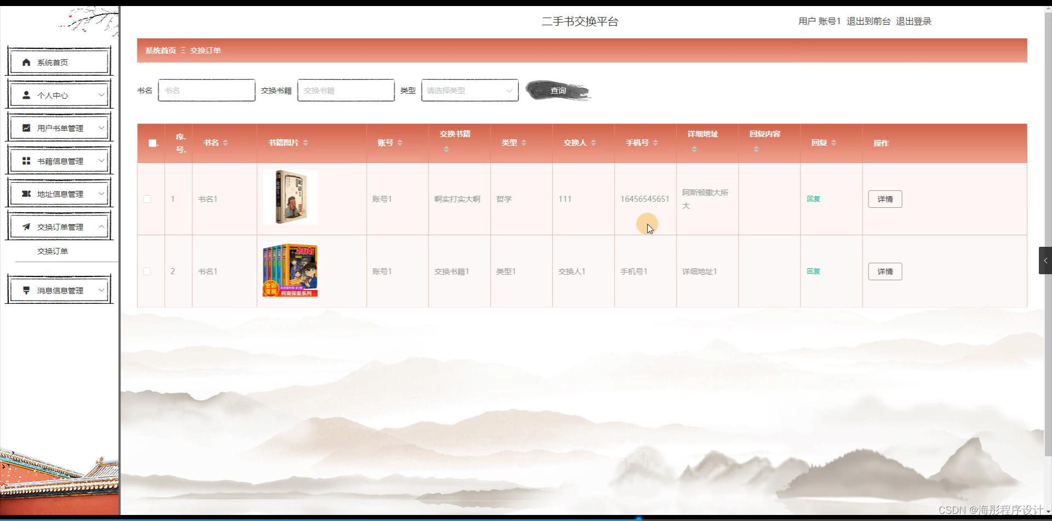Click the breadcrumb hamburger icon after 系统首页
This screenshot has width=1052, height=521.
183,50
